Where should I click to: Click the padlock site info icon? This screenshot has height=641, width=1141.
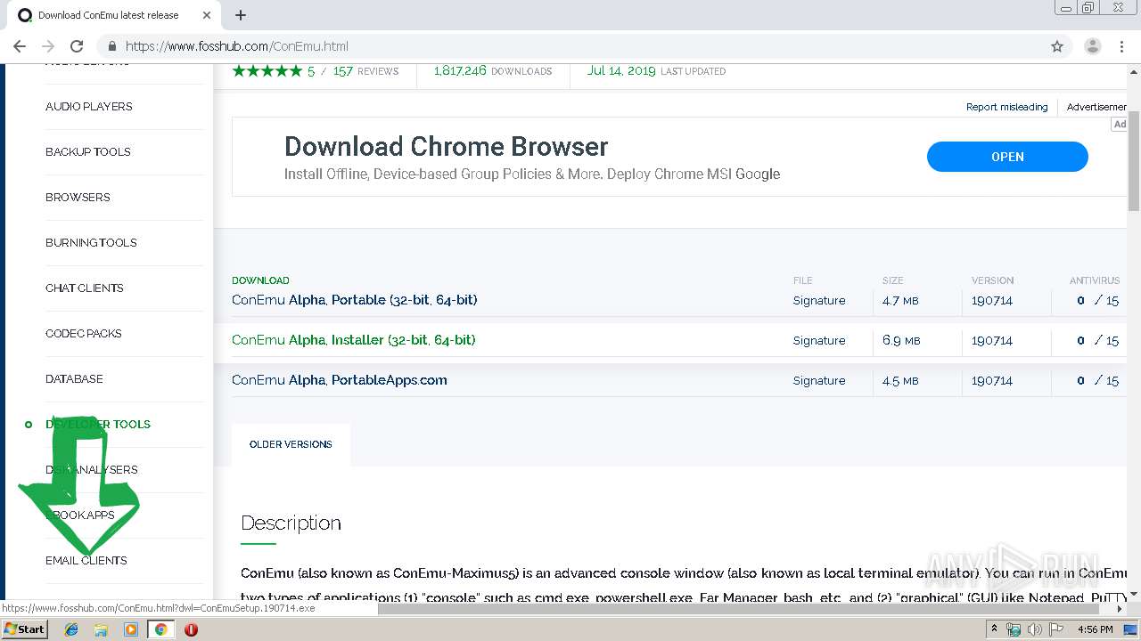coord(112,46)
